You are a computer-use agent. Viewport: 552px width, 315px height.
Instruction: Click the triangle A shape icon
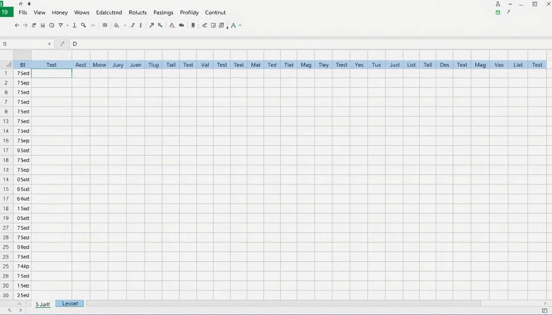tap(116, 25)
